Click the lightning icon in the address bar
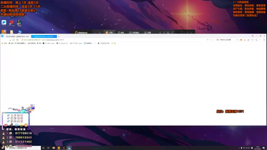Screen dimensions: 267x150 tap(208, 40)
